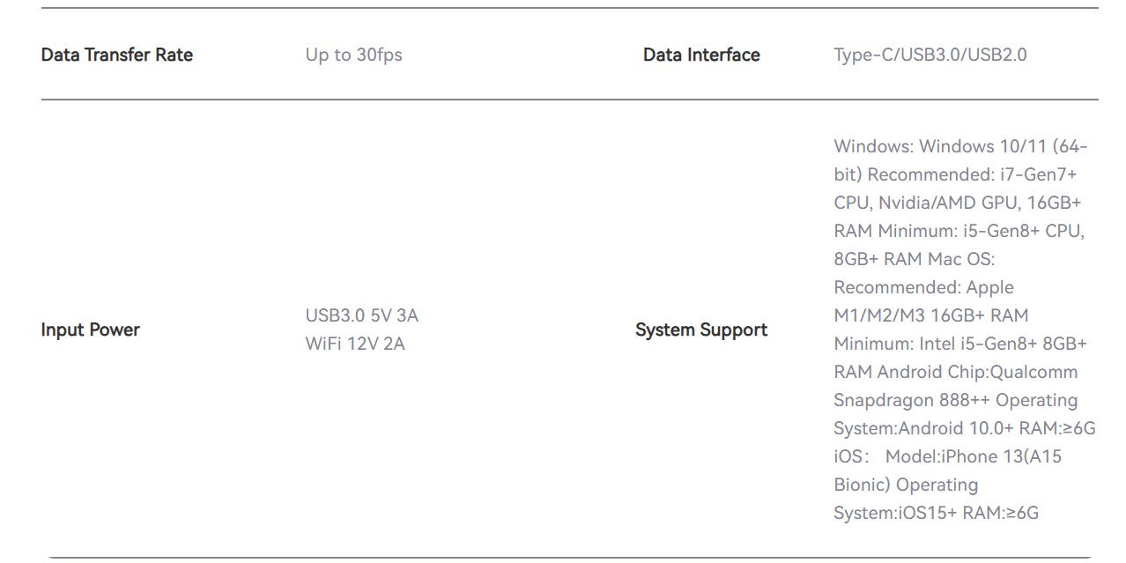Click the Minimum: Intel i5-Gen8+ 8GB+ line

pyautogui.click(x=960, y=344)
